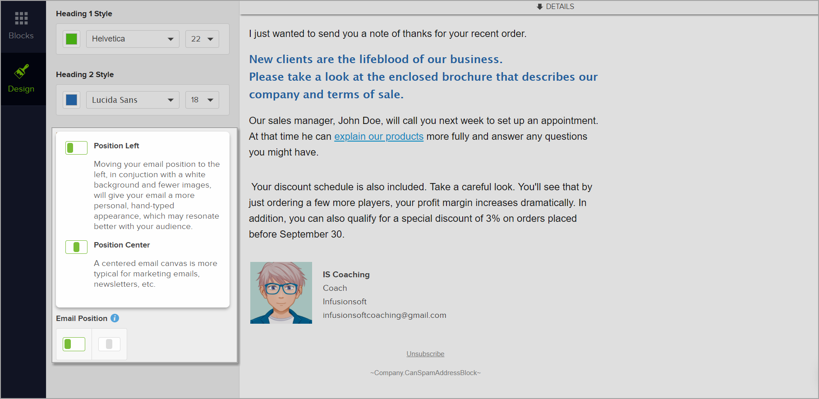The image size is (819, 399).
Task: Pick Heading 1 green color swatch
Action: pyautogui.click(x=71, y=39)
